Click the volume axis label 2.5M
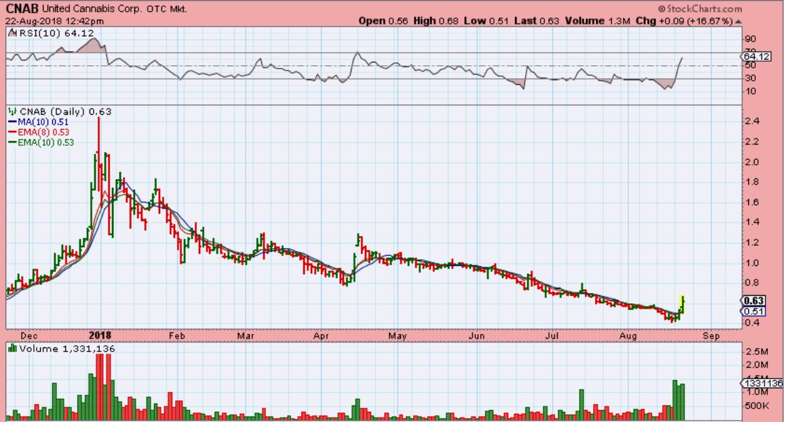 coord(757,352)
